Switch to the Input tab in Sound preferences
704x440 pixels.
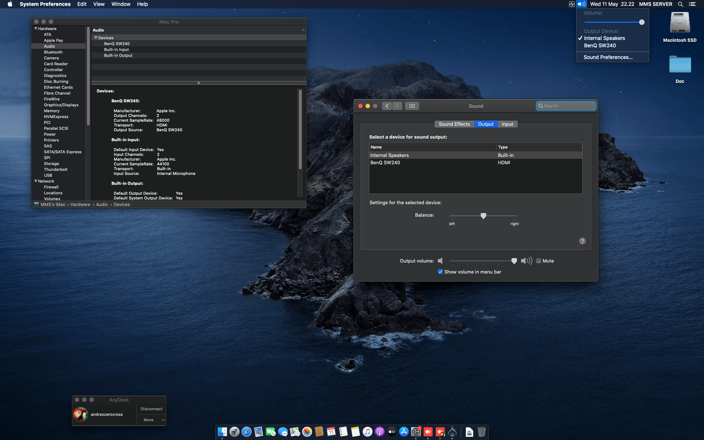pyautogui.click(x=507, y=124)
